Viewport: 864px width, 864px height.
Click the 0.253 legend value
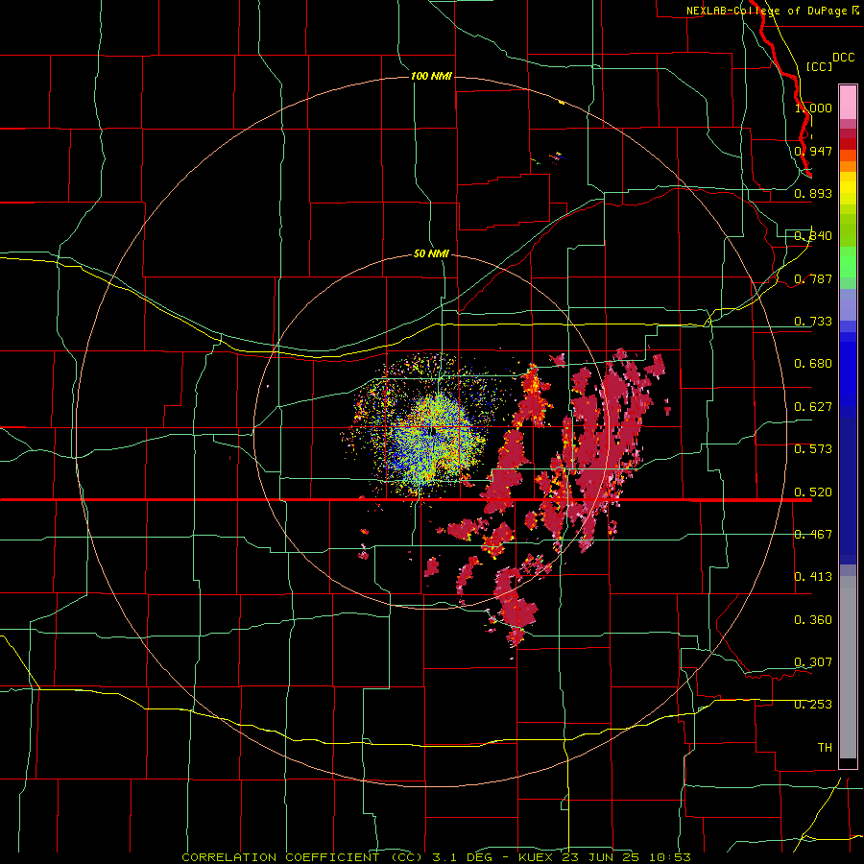click(813, 705)
